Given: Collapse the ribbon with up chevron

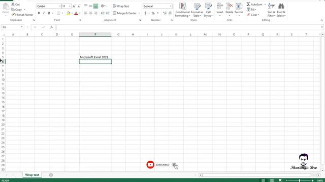Looking at the screenshot, I should pos(321,20).
